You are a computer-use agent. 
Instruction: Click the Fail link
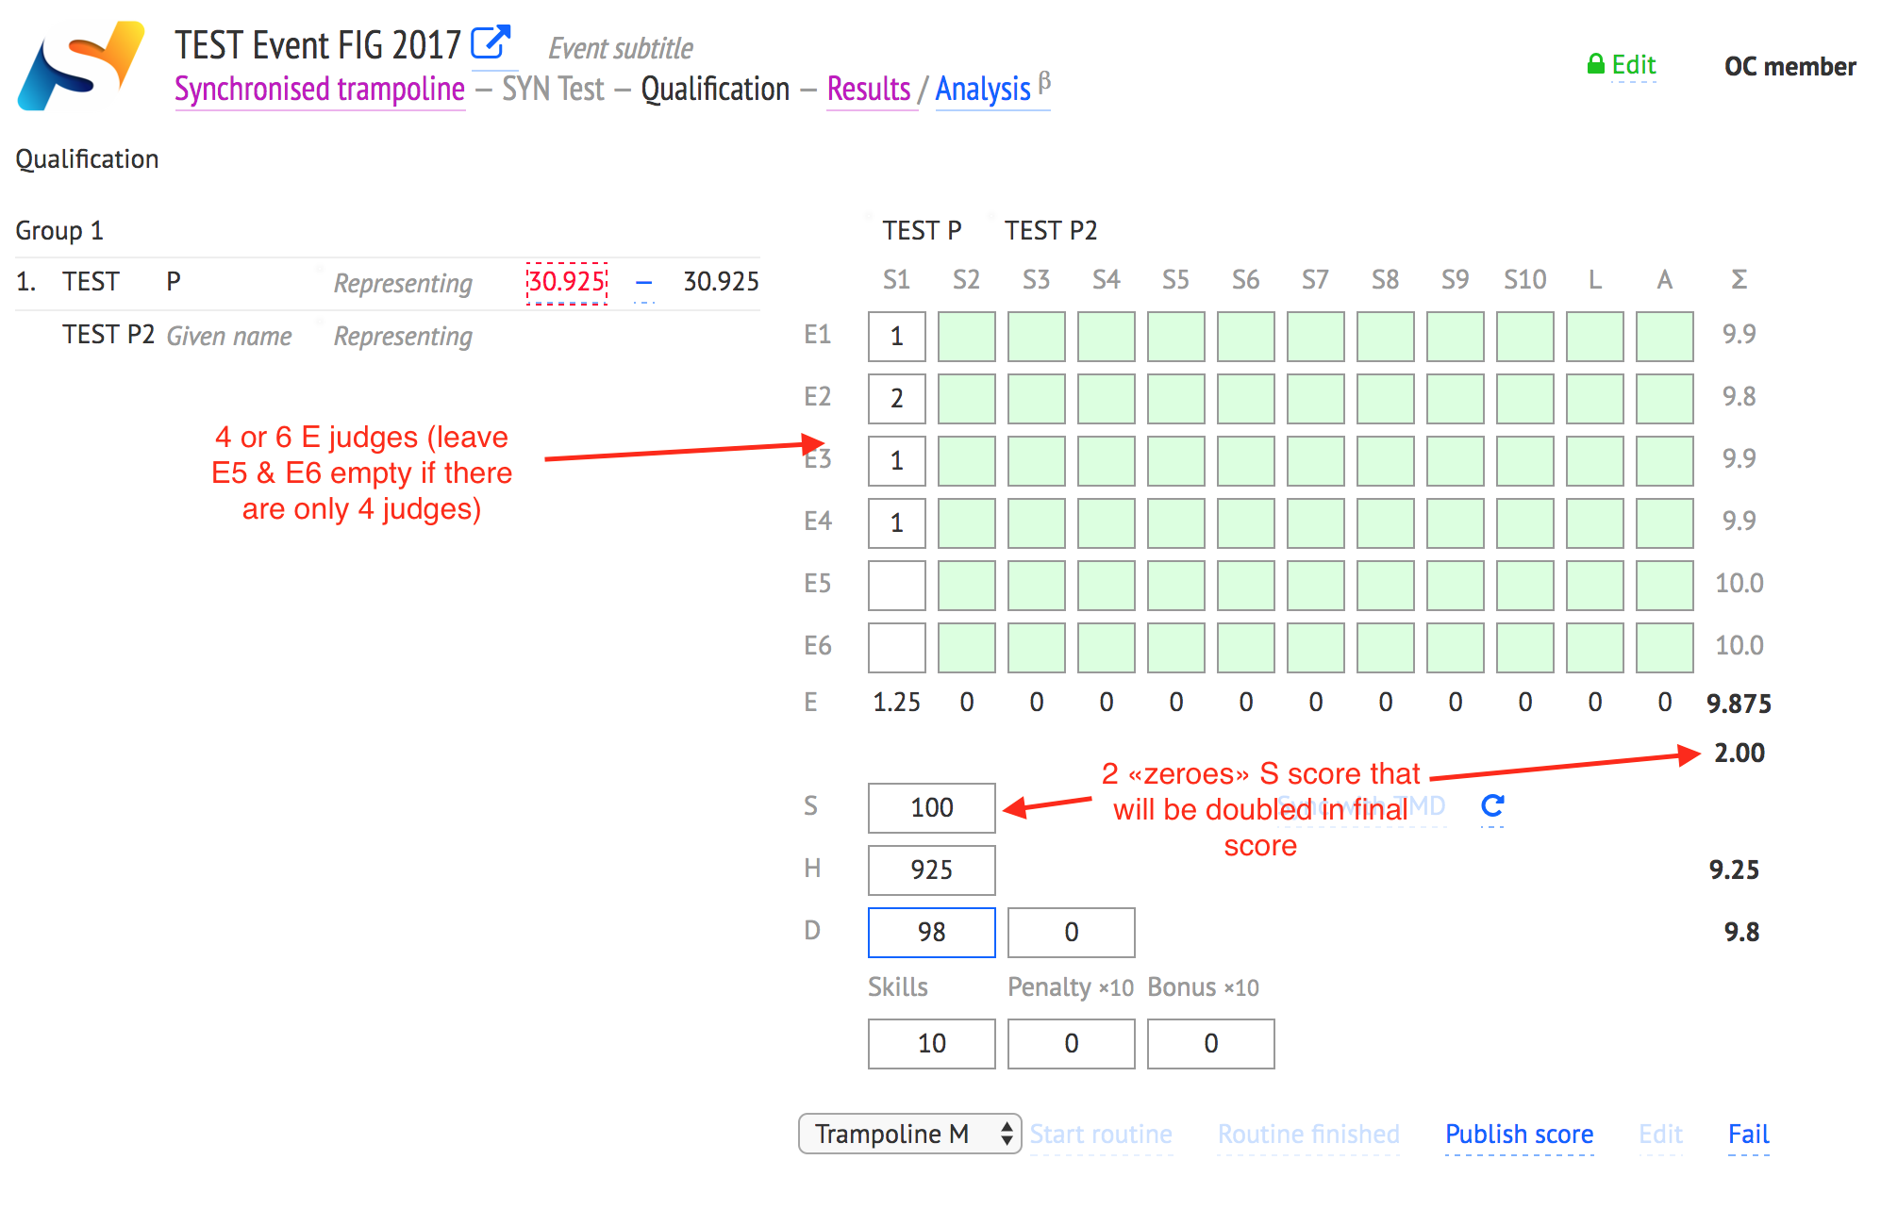pos(1747,1134)
